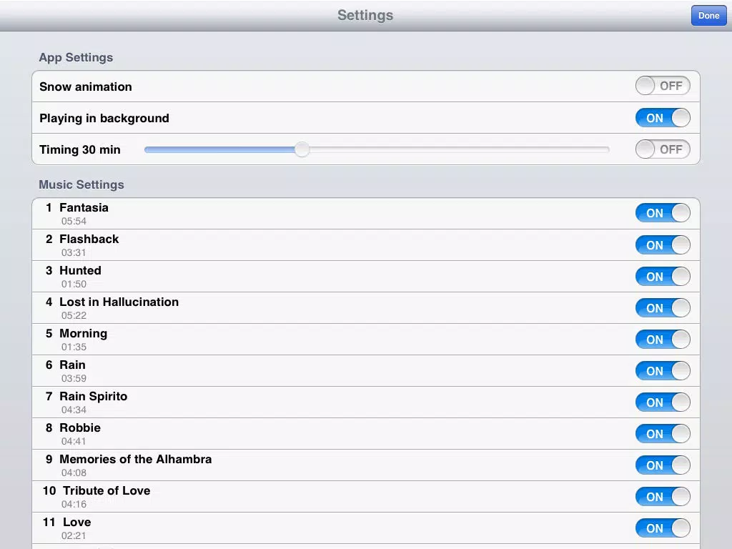The width and height of the screenshot is (732, 549).
Task: Click the 03:31 duration text
Action: click(x=74, y=252)
